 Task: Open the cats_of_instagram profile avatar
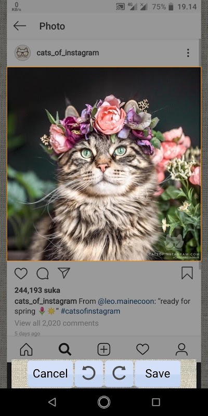point(22,53)
